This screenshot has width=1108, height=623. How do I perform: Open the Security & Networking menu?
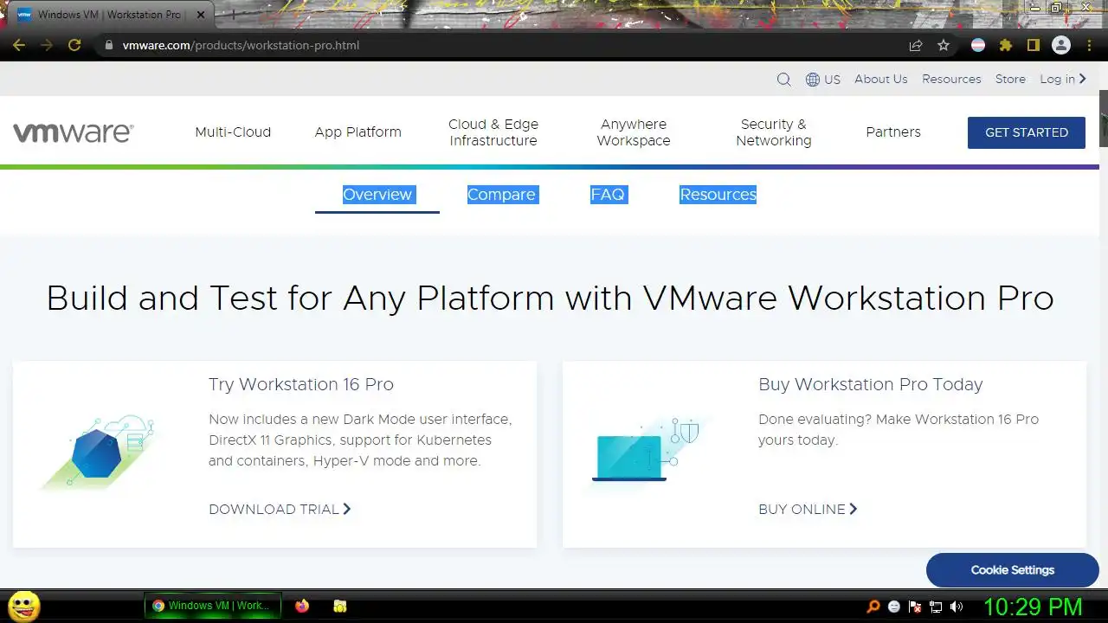click(x=774, y=132)
